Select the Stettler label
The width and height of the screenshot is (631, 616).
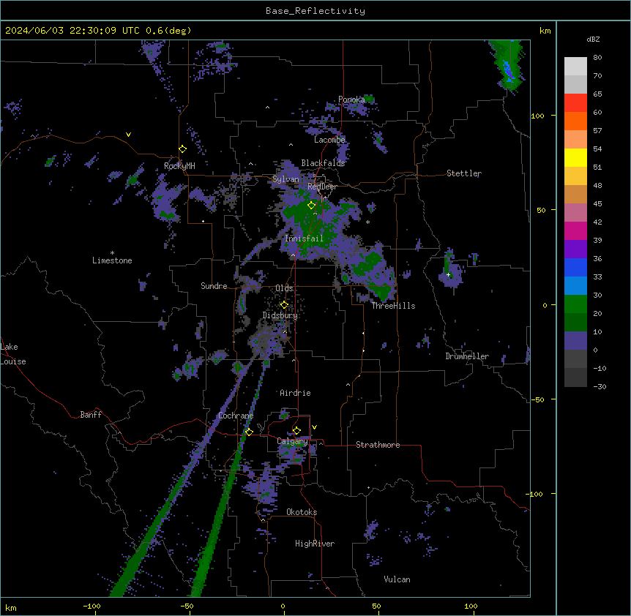[x=464, y=173]
